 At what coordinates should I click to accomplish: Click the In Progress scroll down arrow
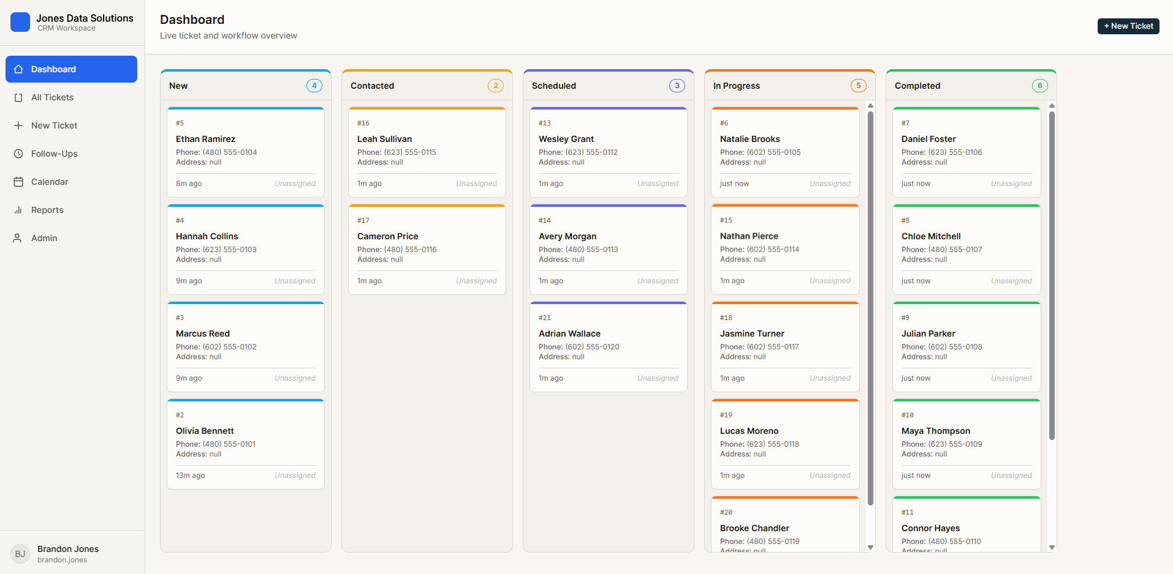pos(870,547)
